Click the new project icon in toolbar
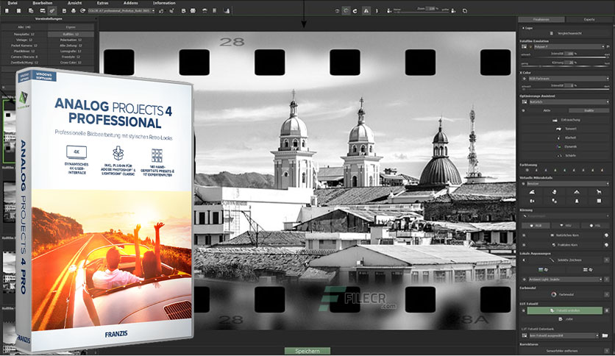The height and width of the screenshot is (356, 615). coord(7,10)
